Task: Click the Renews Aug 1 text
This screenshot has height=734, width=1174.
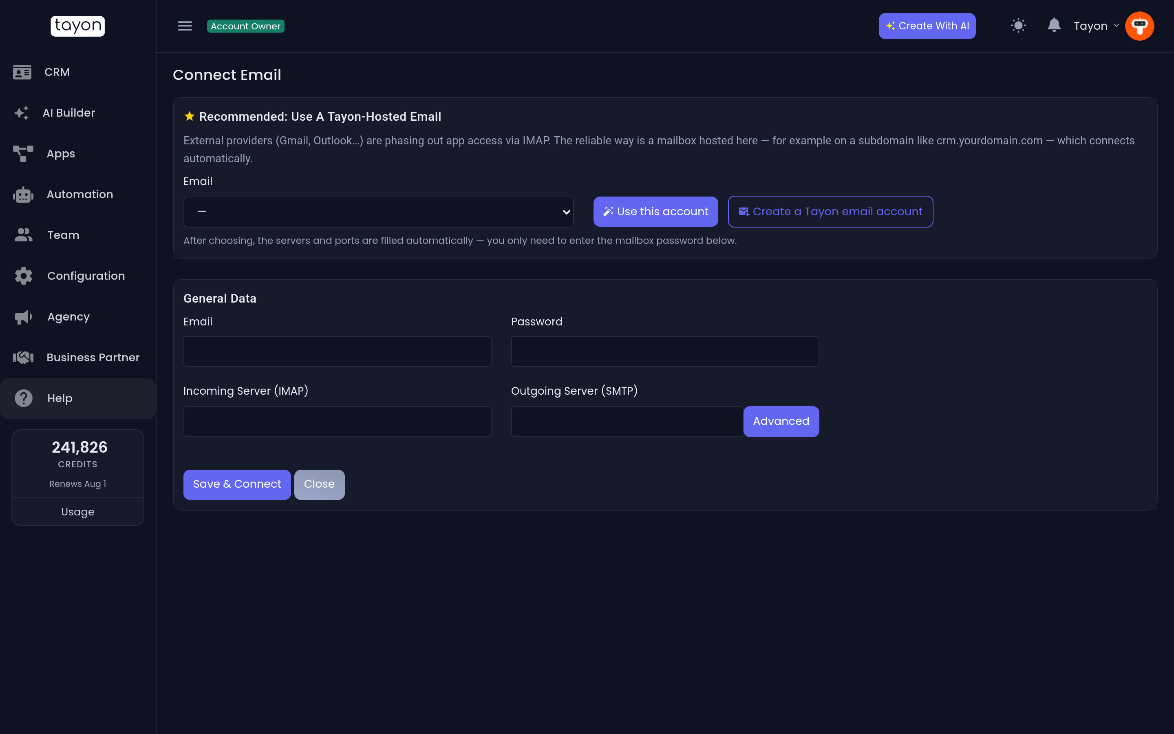Action: (x=77, y=484)
